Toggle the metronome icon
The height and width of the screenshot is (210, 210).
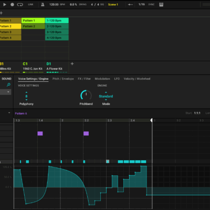point(43,5)
